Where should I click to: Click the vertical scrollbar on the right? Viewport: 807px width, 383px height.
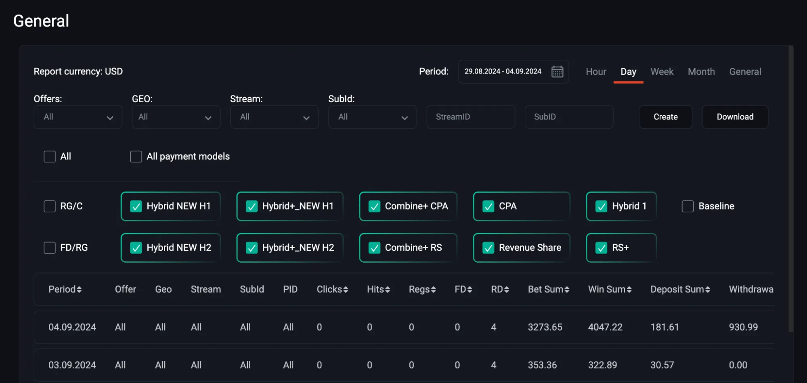click(791, 189)
